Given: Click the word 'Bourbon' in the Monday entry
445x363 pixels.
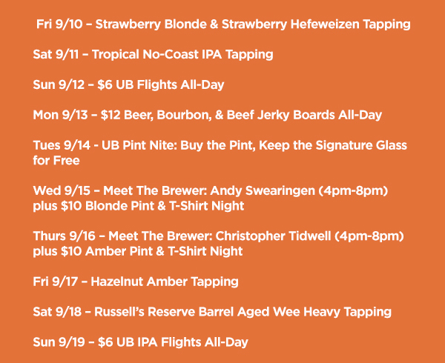Looking at the screenshot, I should [184, 115].
